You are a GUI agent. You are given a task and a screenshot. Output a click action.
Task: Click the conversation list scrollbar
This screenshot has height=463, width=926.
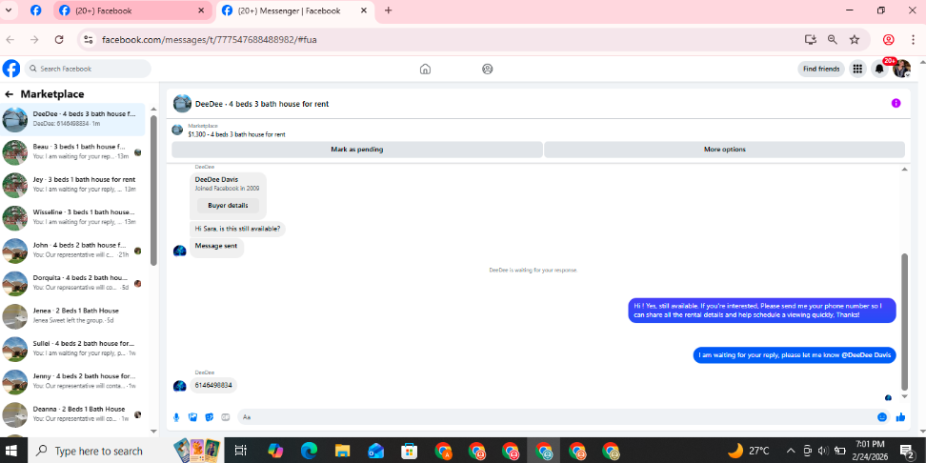click(153, 191)
